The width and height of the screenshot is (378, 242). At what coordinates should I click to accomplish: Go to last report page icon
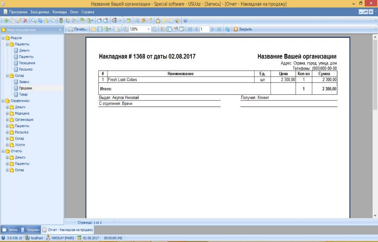point(219,29)
